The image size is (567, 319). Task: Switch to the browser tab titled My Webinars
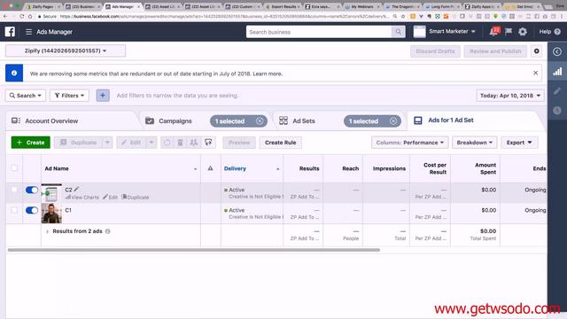click(362, 6)
